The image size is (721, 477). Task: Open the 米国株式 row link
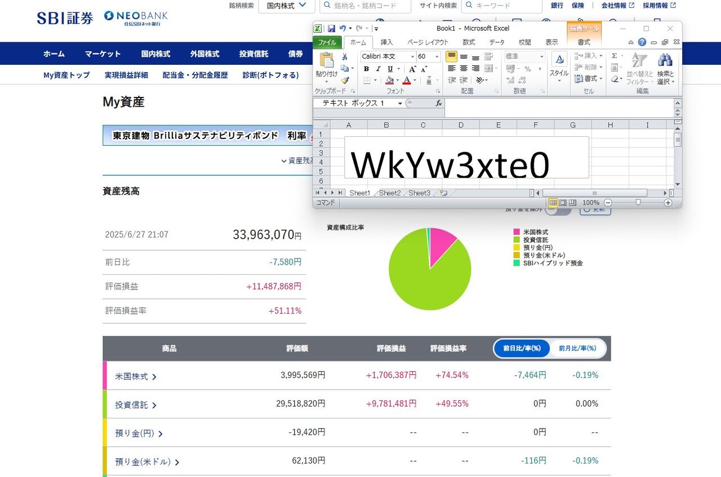tap(136, 376)
